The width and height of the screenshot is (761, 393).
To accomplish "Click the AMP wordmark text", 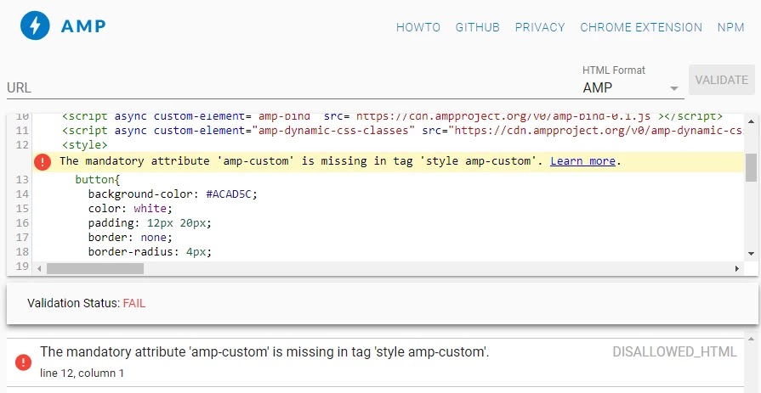I will pos(83,26).
